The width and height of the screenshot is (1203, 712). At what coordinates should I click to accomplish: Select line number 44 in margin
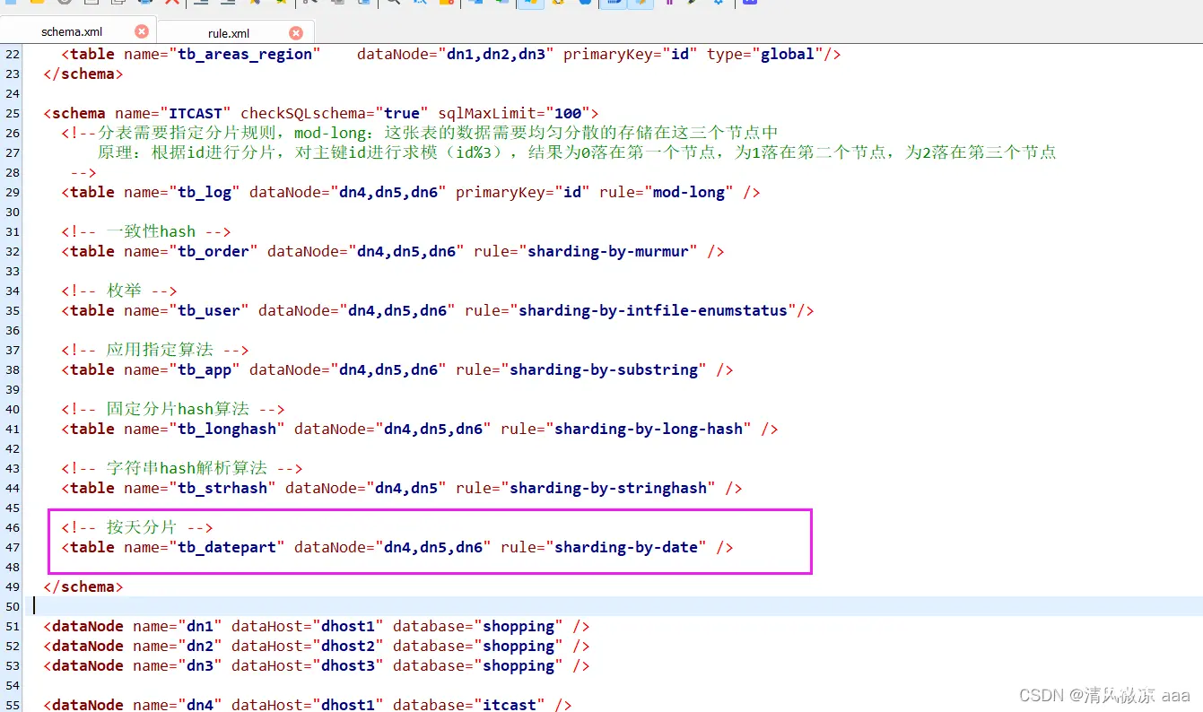[x=12, y=488]
